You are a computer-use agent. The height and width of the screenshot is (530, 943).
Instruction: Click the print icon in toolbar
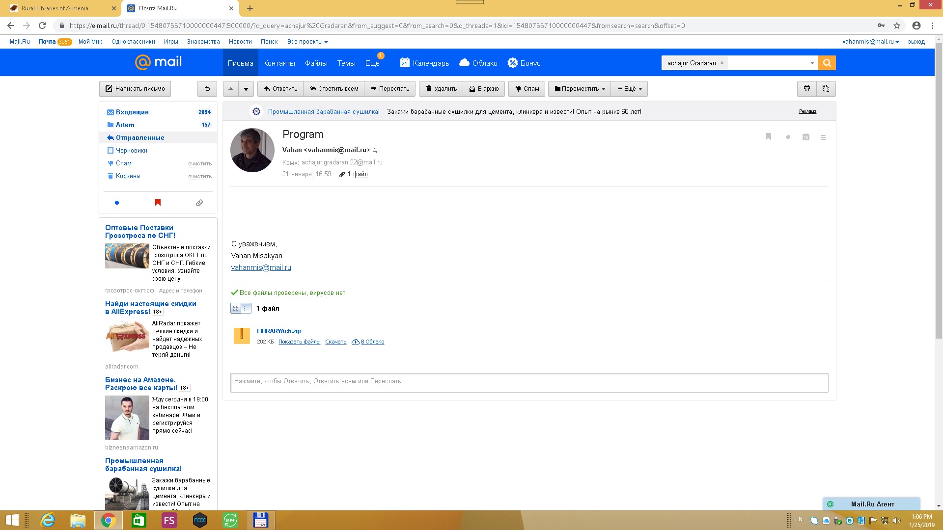806,89
